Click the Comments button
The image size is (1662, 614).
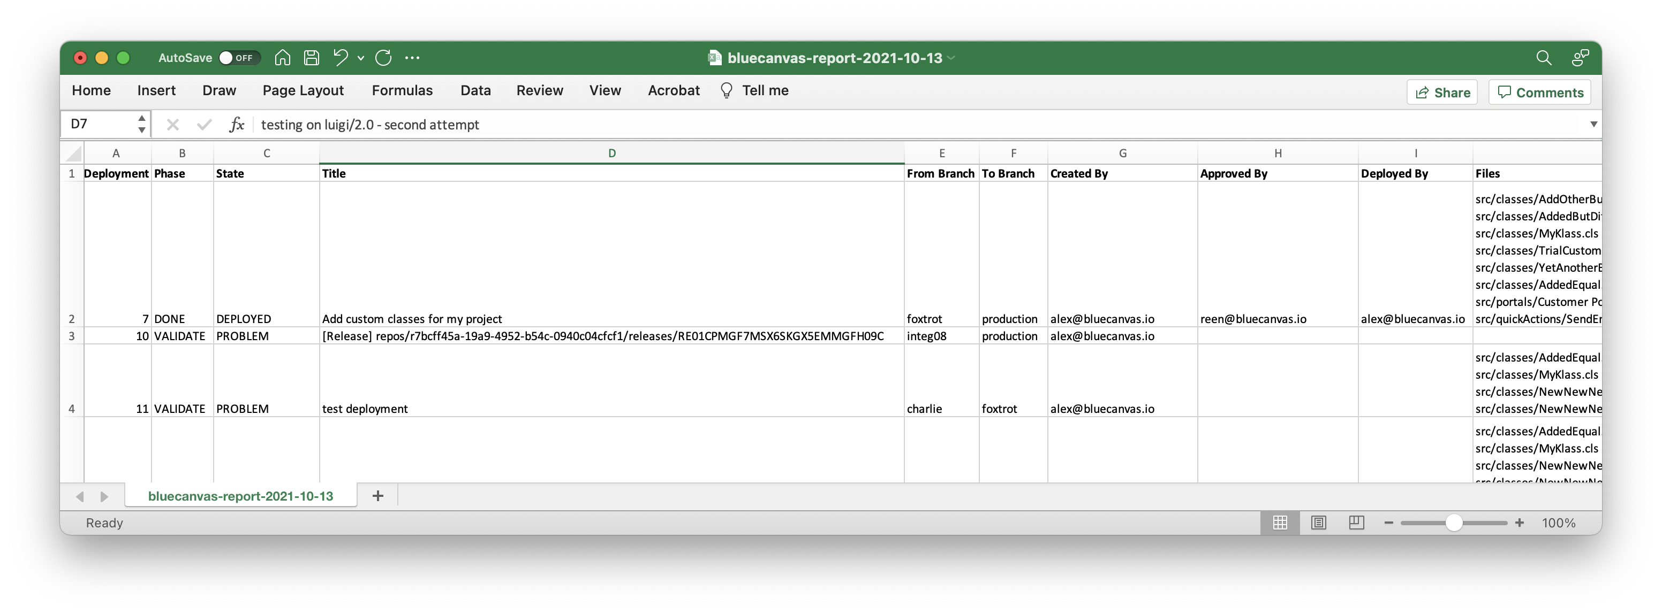pos(1539,93)
